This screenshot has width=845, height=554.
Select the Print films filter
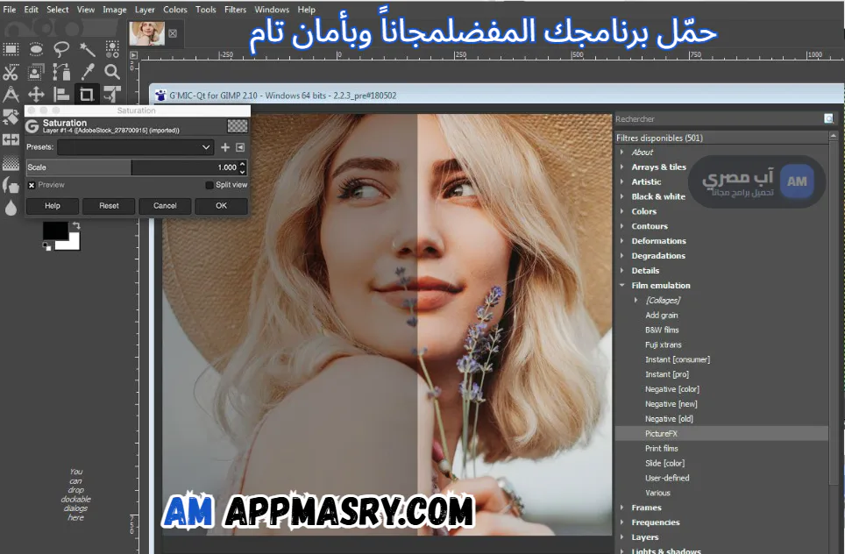(662, 449)
